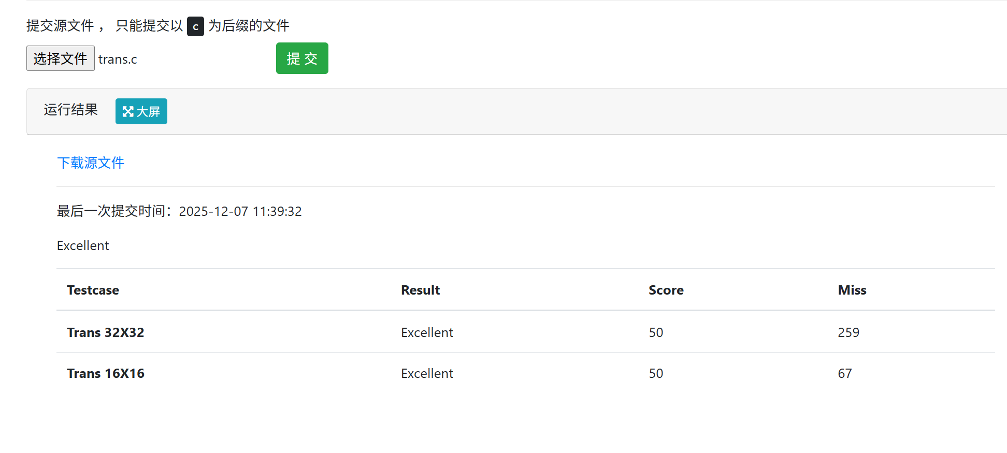Click the score 50 for Trans 32X32
This screenshot has width=1007, height=453.
click(656, 332)
